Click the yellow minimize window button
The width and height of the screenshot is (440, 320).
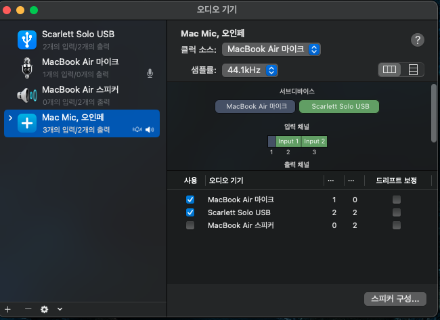click(x=20, y=10)
